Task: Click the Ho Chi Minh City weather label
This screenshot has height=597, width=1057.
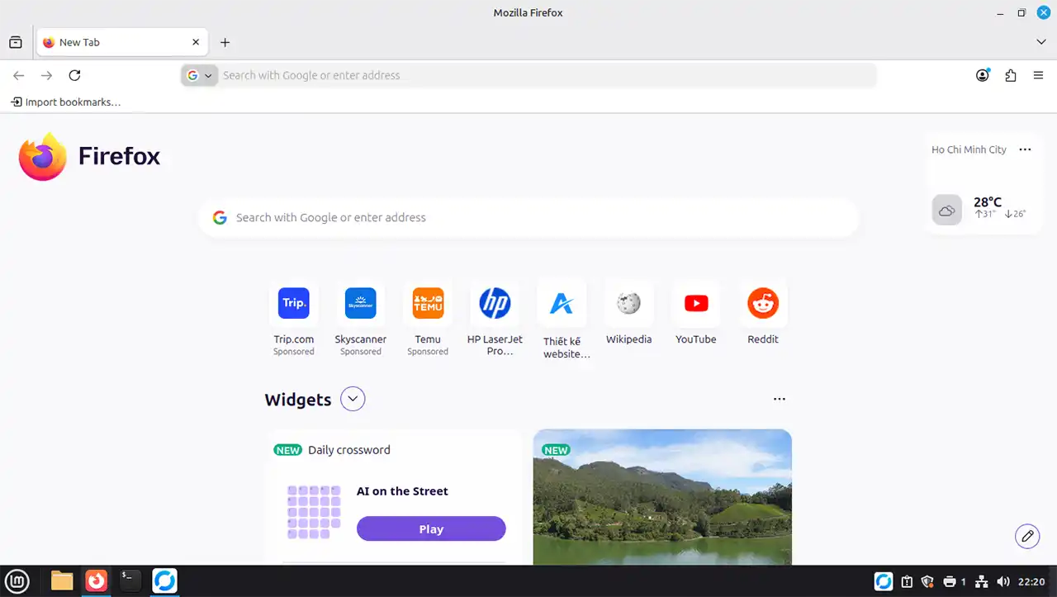Action: coord(969,149)
